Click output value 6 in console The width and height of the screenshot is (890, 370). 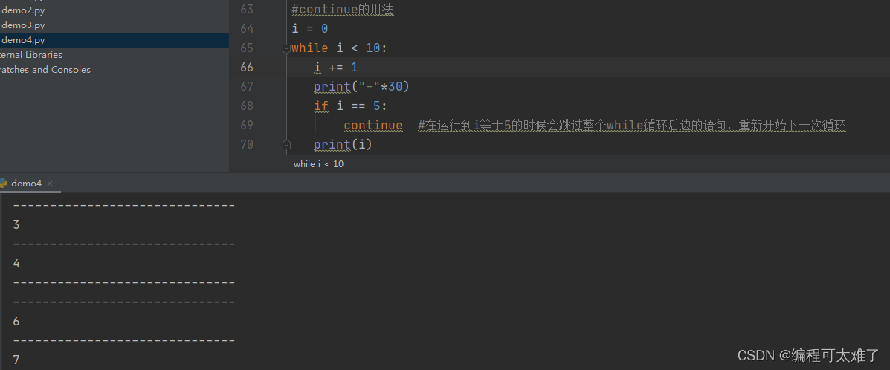tap(16, 321)
